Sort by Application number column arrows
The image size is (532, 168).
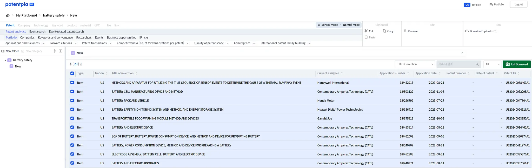[408, 73]
